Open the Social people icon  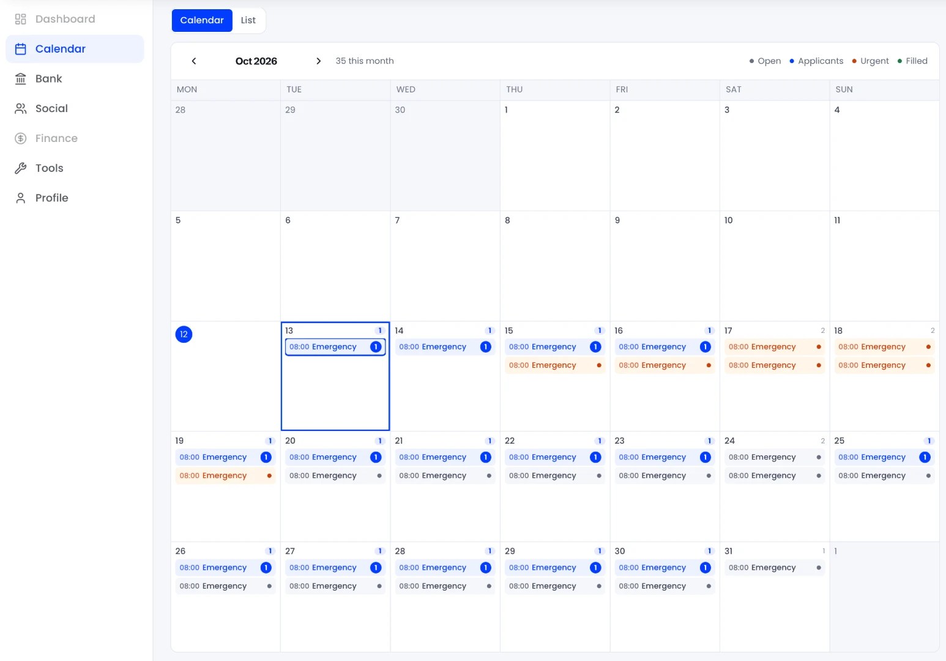tap(20, 108)
